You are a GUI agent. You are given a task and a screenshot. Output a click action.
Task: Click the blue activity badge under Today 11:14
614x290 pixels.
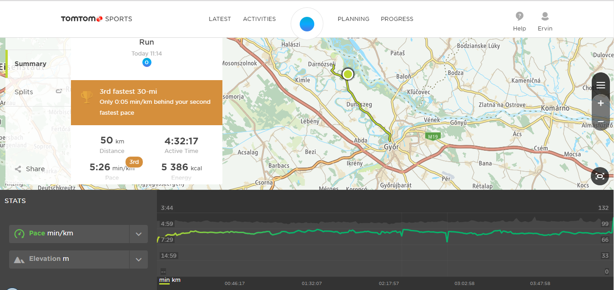[146, 62]
